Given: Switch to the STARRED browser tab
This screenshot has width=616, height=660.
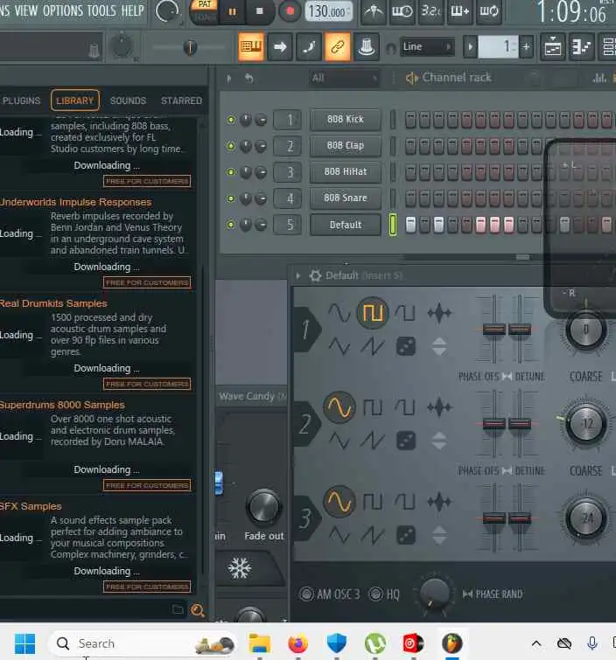Looking at the screenshot, I should tap(182, 101).
